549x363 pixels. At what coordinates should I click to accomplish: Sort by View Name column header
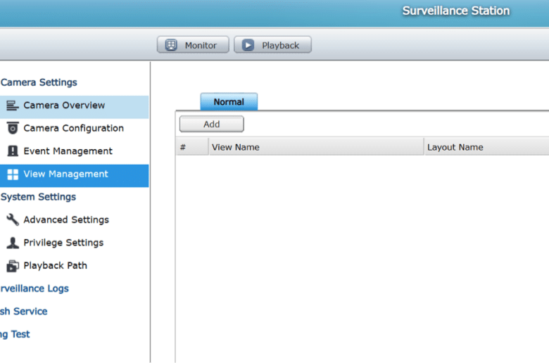click(316, 147)
